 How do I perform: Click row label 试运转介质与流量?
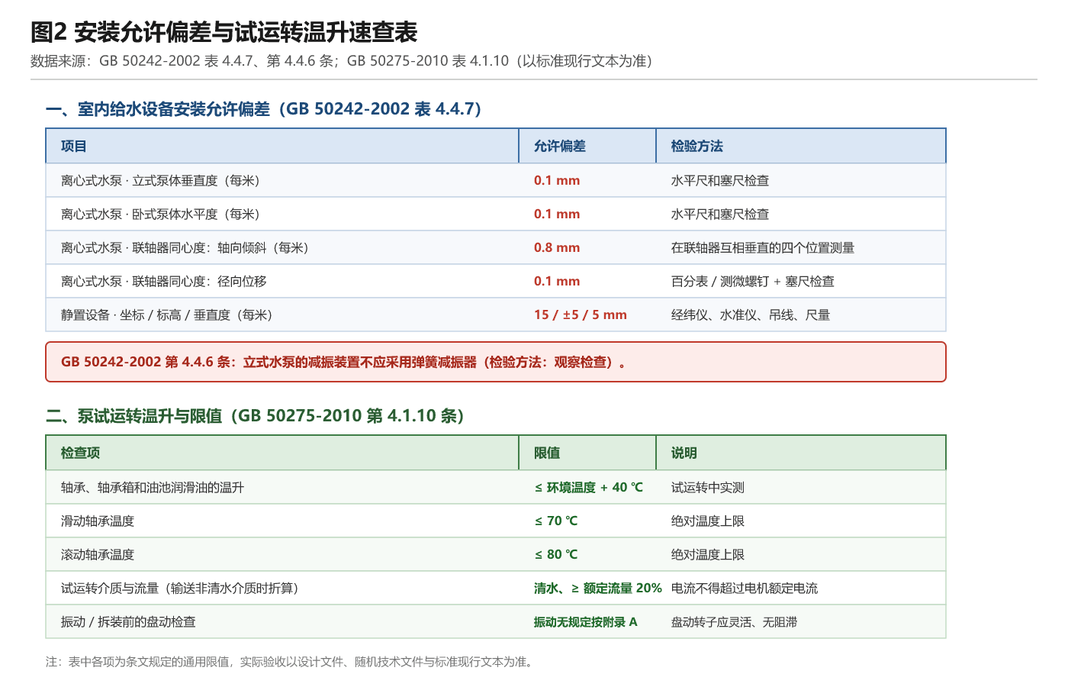coord(180,589)
